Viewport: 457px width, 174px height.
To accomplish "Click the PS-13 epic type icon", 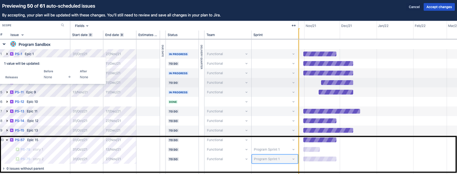I will click(11, 111).
